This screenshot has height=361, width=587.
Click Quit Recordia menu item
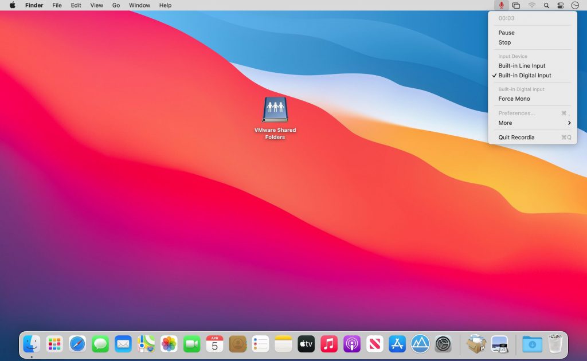tap(516, 138)
